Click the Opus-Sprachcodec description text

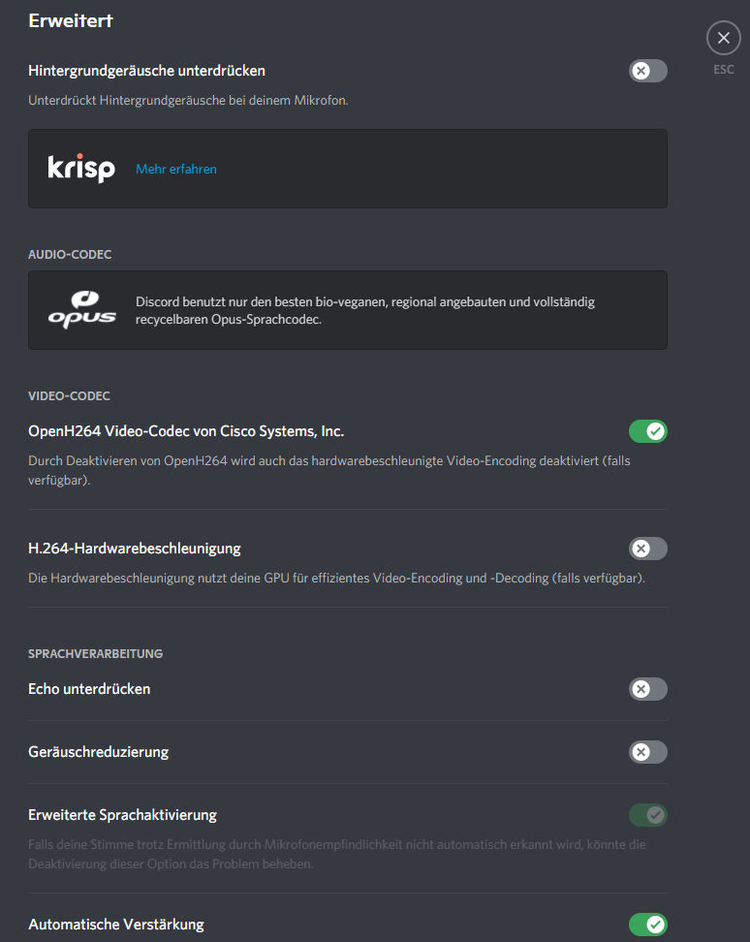(x=364, y=310)
